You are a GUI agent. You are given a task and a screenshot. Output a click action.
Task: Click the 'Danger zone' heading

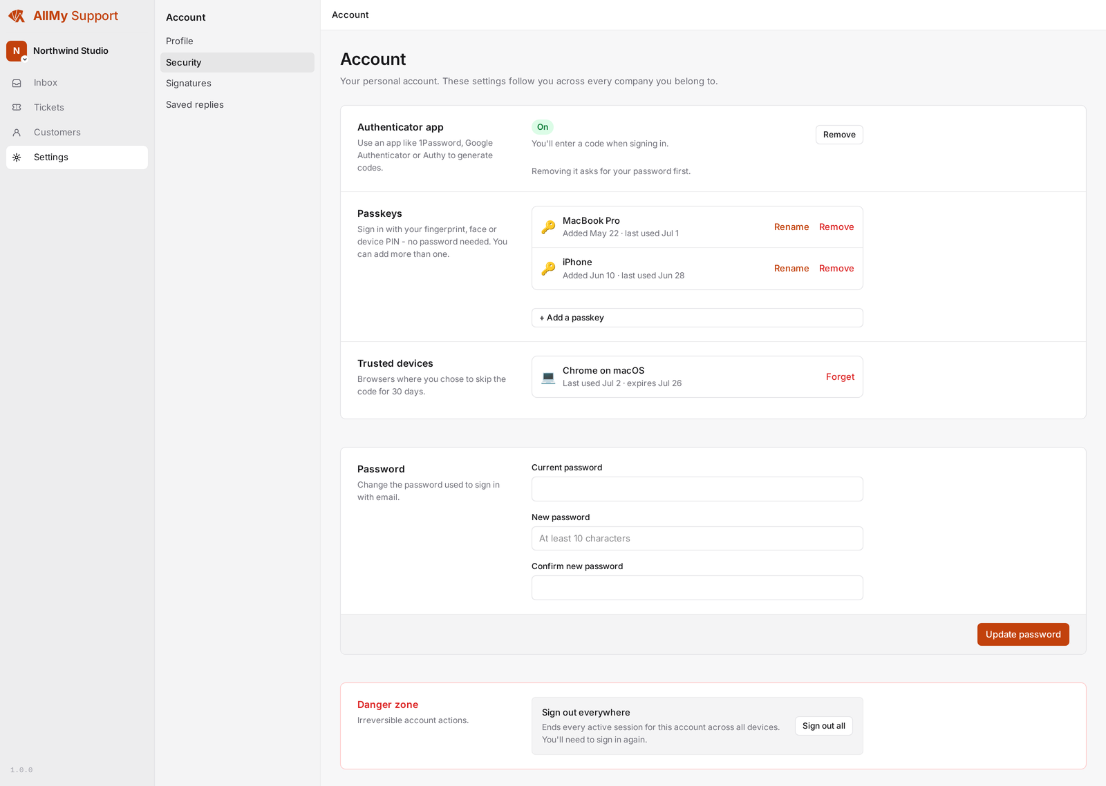[x=388, y=705]
